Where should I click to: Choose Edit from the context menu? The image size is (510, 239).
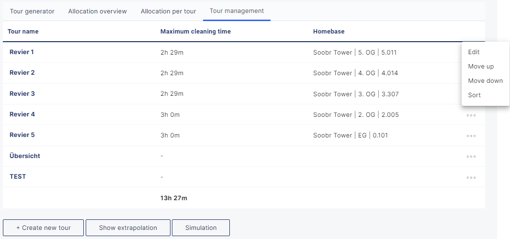(x=474, y=52)
